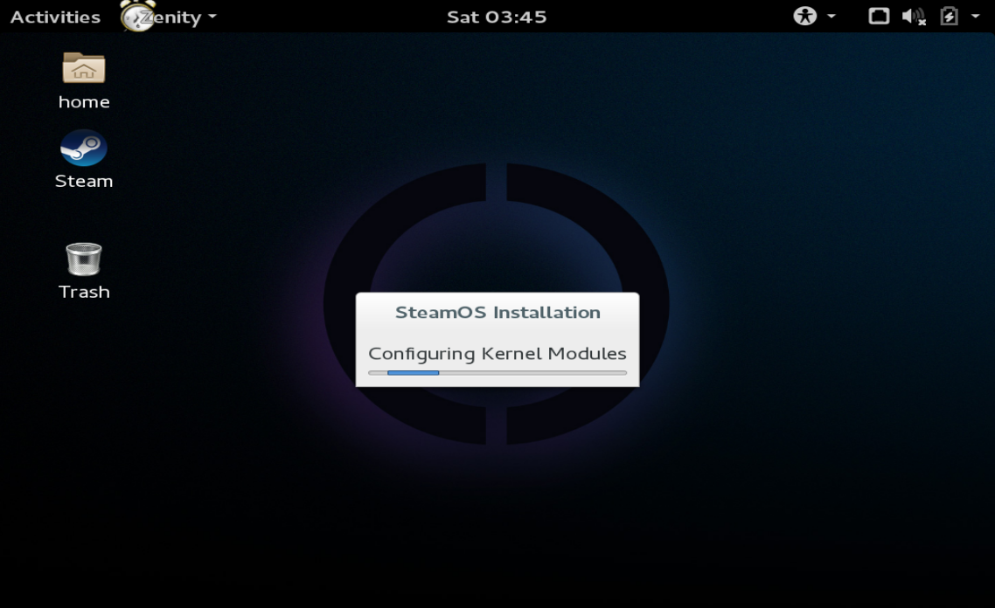Screen dimensions: 995x608
Task: Click the Zenity alarm clock icon
Action: coord(137,16)
